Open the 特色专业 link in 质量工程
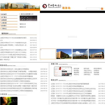 (x=76, y=74)
